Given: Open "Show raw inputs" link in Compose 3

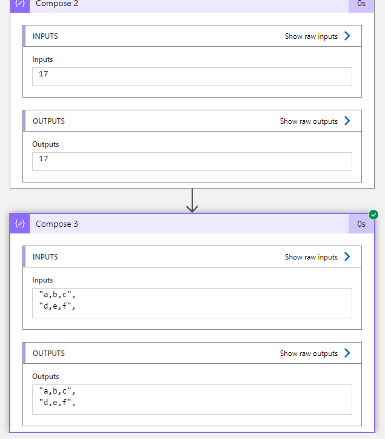Looking at the screenshot, I should click(311, 257).
